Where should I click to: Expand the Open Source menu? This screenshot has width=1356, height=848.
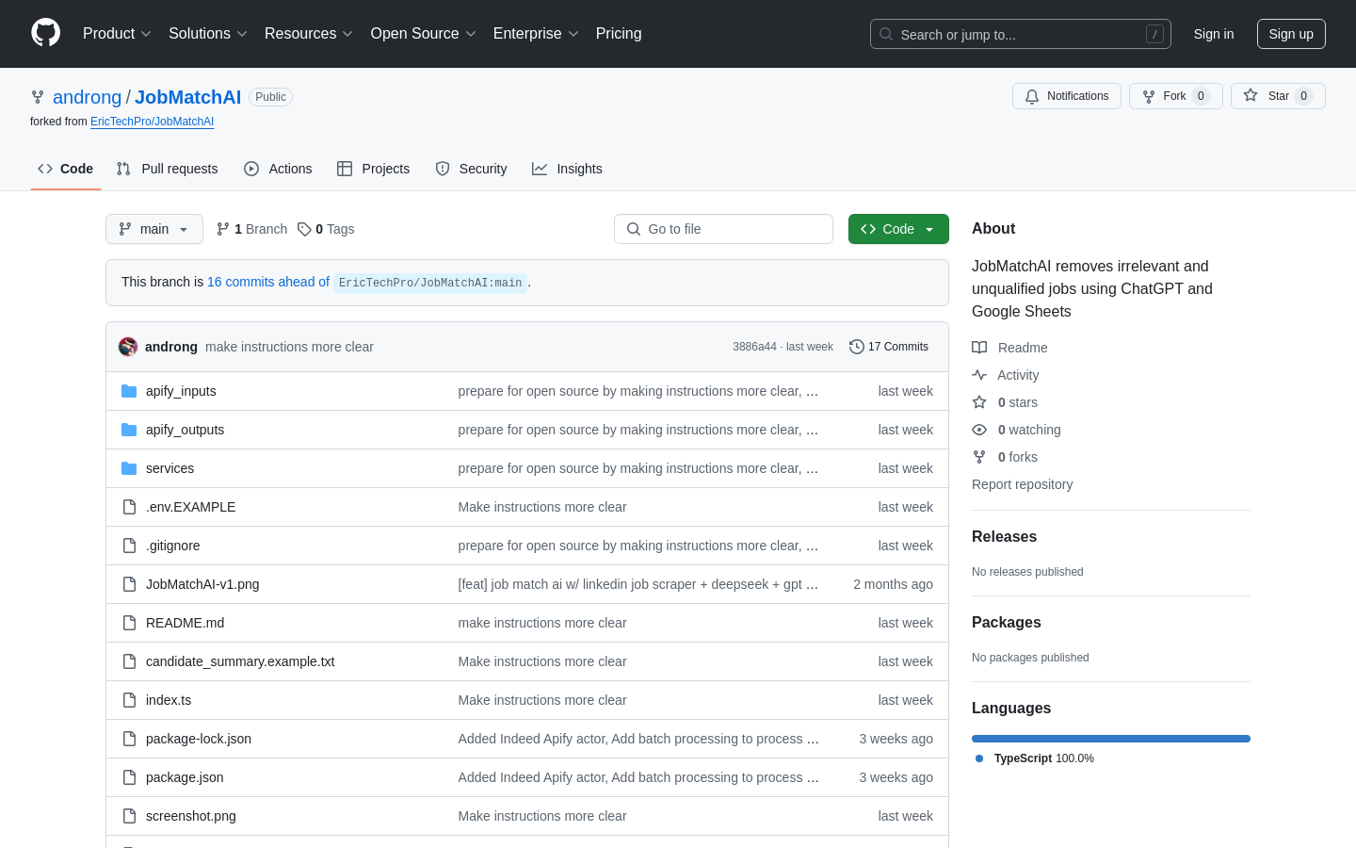[424, 34]
